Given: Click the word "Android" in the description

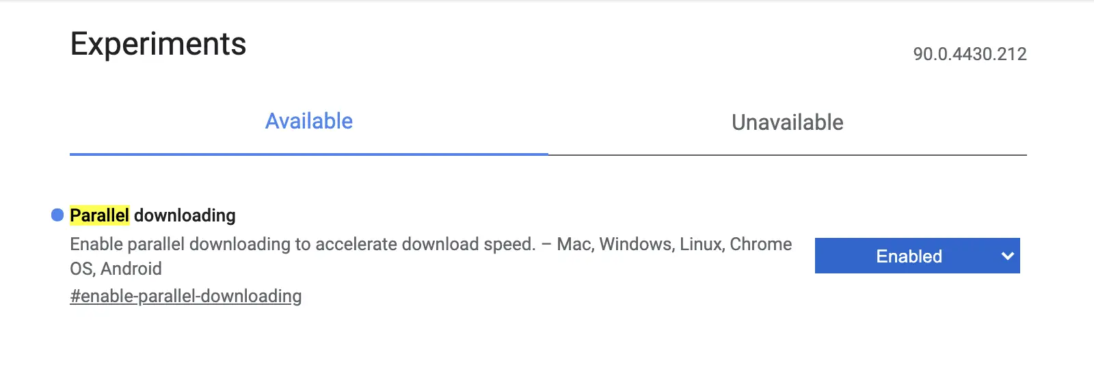Looking at the screenshot, I should coord(131,269).
